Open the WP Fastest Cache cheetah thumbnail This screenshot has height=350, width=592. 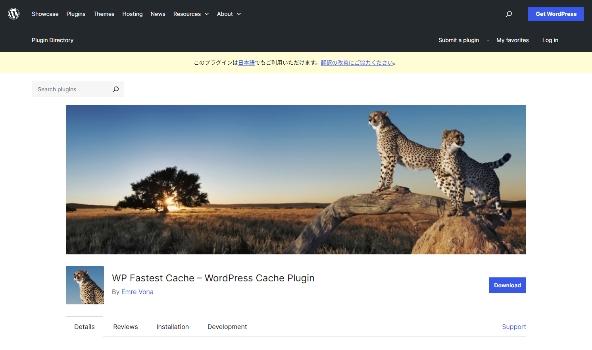[85, 285]
